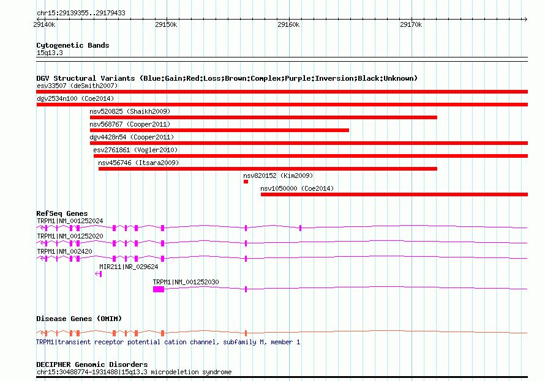Select TRPM1|NM_002420 transcript label

click(x=64, y=251)
